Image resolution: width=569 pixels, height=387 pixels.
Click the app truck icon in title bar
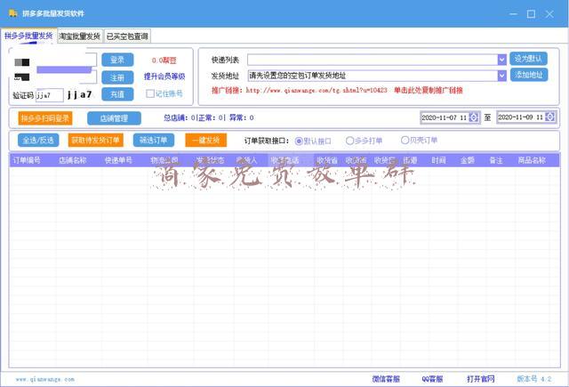click(x=13, y=13)
